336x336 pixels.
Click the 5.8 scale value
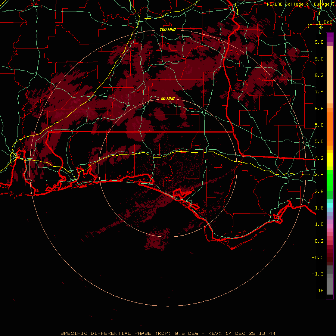319,125
